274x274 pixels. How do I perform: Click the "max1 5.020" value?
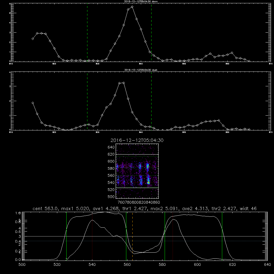tap(76, 209)
